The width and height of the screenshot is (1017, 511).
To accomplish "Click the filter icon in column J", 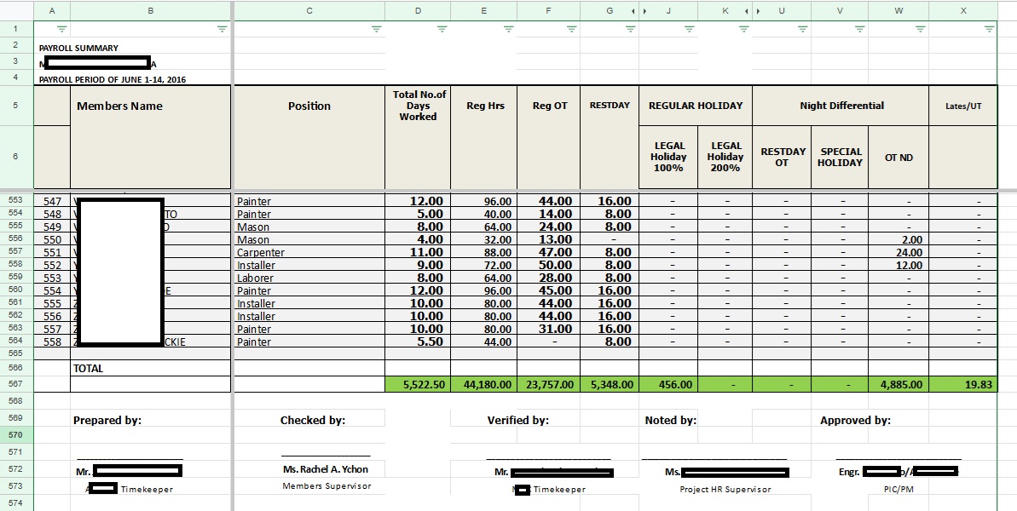I will click(x=690, y=29).
